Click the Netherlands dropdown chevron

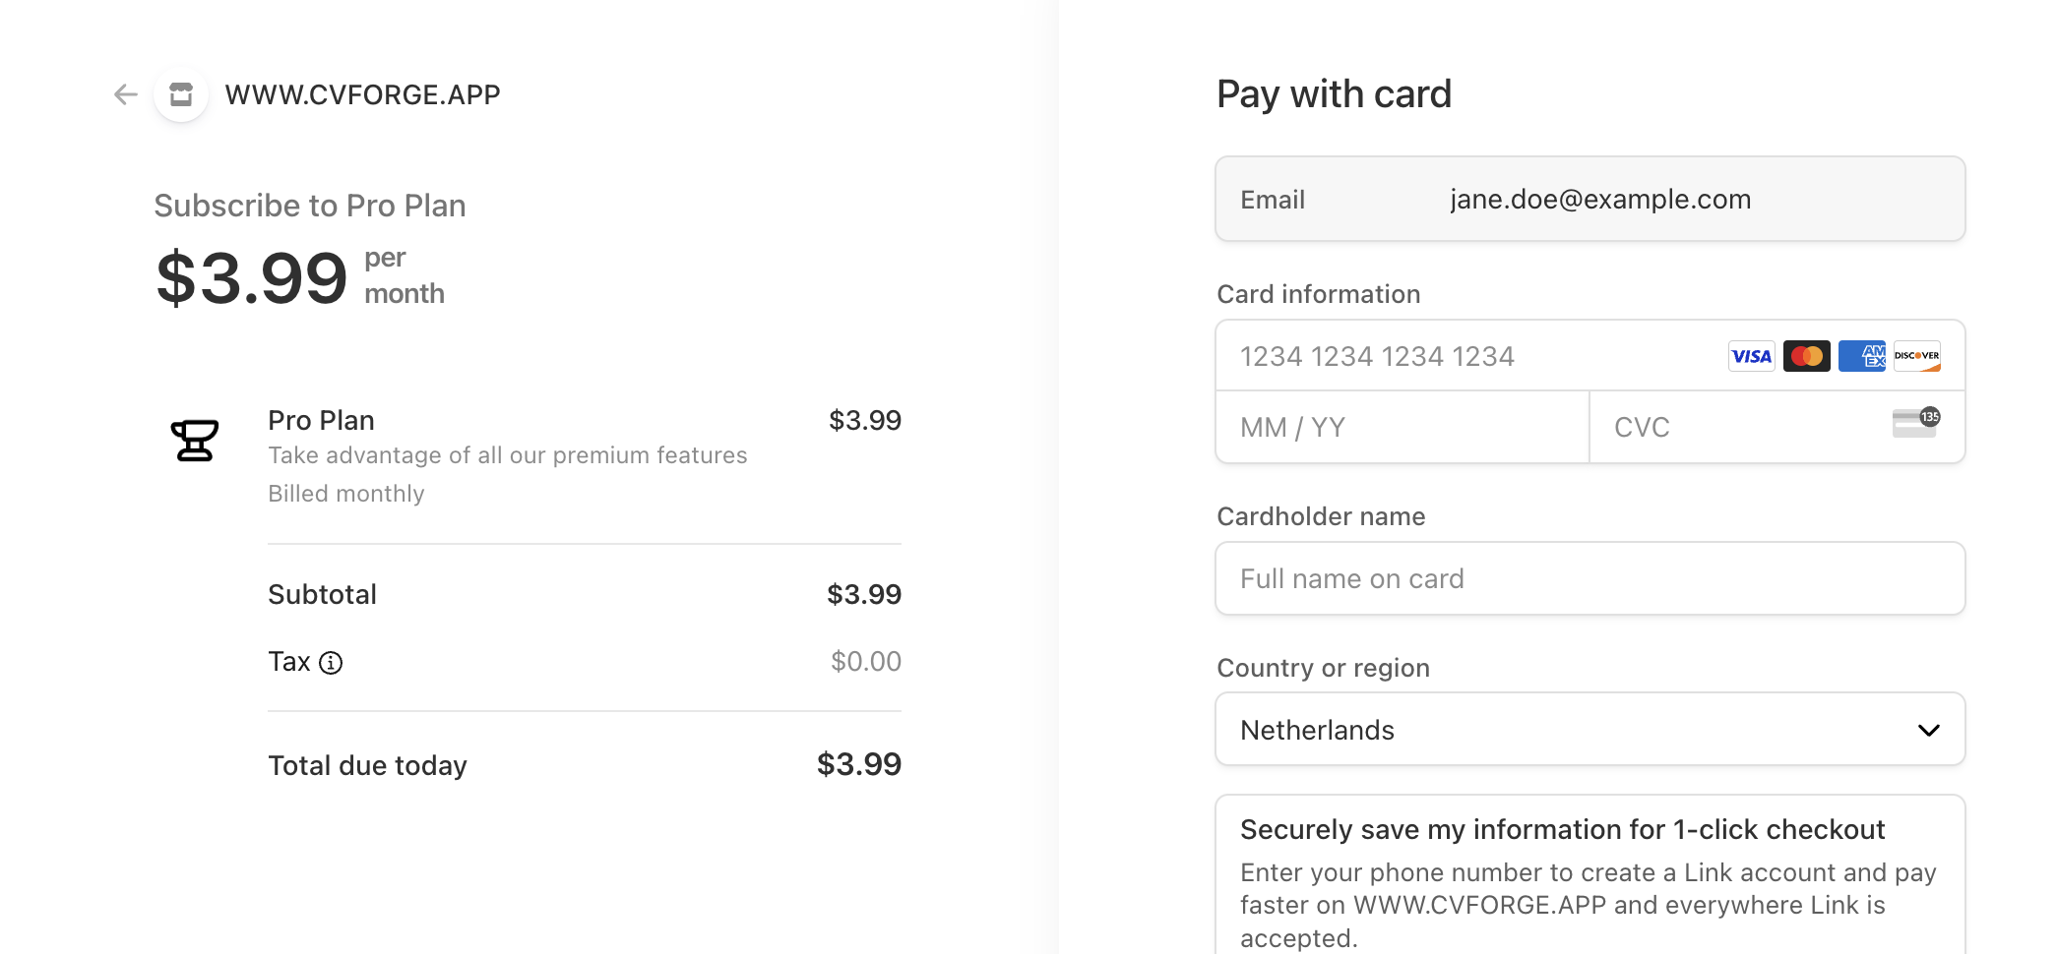coord(1928,730)
